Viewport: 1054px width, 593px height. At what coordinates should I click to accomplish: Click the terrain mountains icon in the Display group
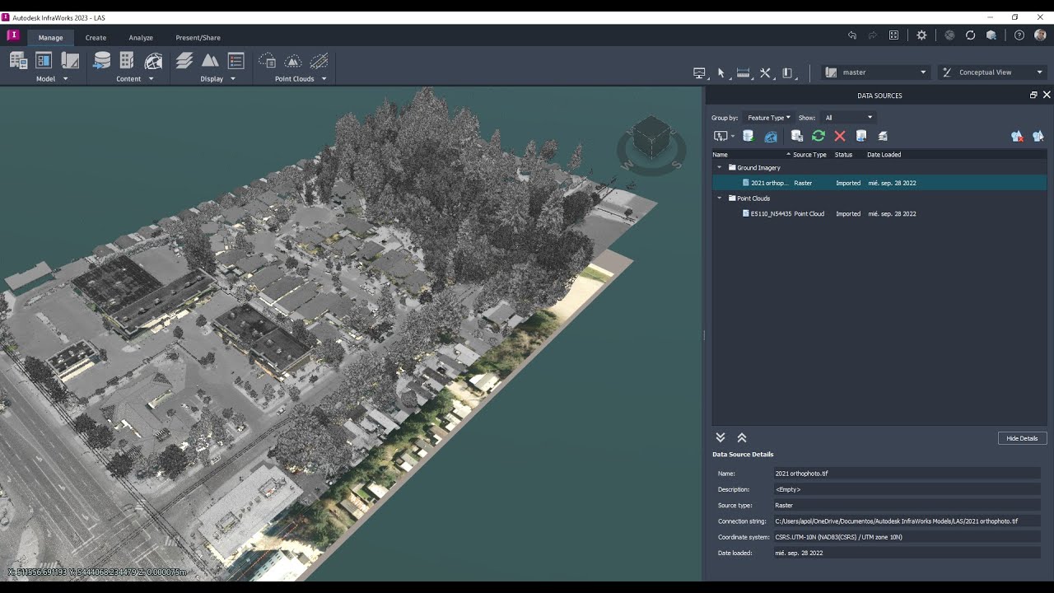click(x=210, y=60)
